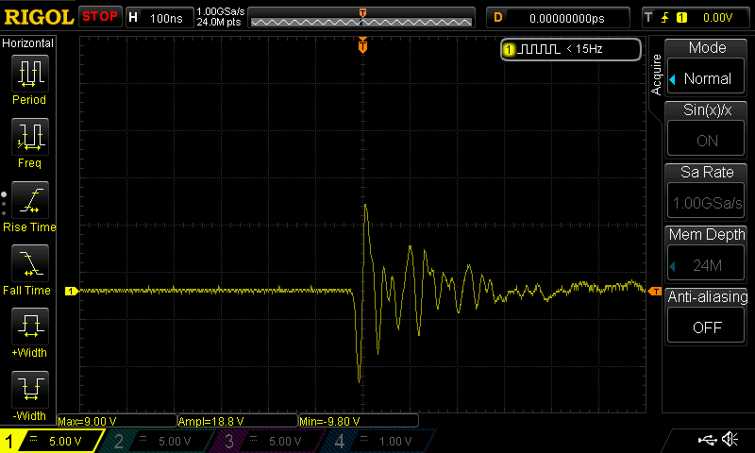This screenshot has height=453, width=755.
Task: Click the orange trigger position marker atop grid
Action: point(362,46)
